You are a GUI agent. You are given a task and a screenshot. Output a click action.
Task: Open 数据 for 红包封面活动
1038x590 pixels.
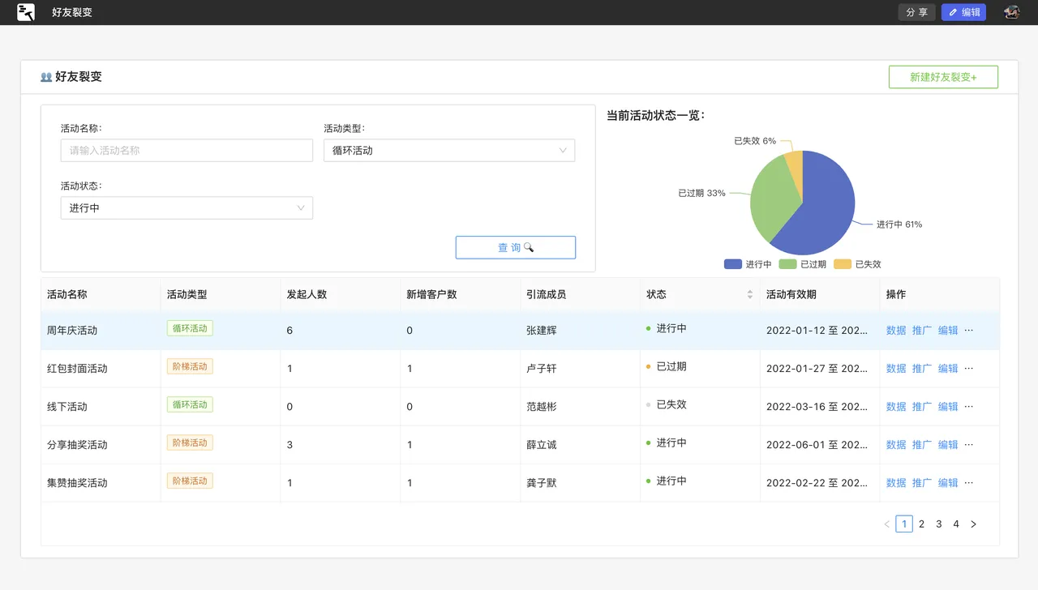point(896,368)
